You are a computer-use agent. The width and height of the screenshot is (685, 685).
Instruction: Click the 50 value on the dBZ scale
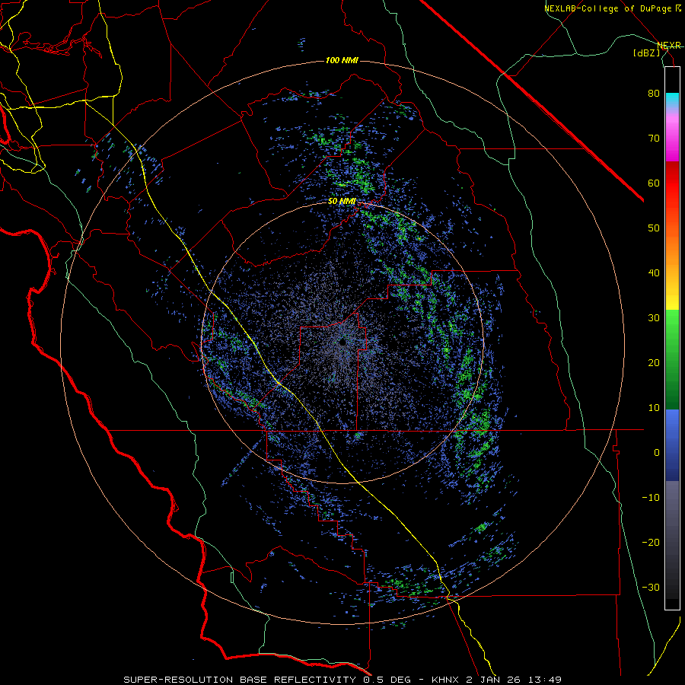click(654, 228)
